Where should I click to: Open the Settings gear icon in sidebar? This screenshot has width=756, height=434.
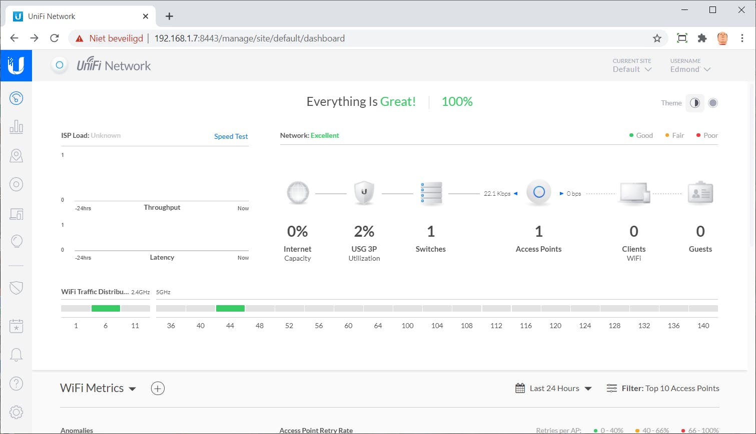(16, 412)
